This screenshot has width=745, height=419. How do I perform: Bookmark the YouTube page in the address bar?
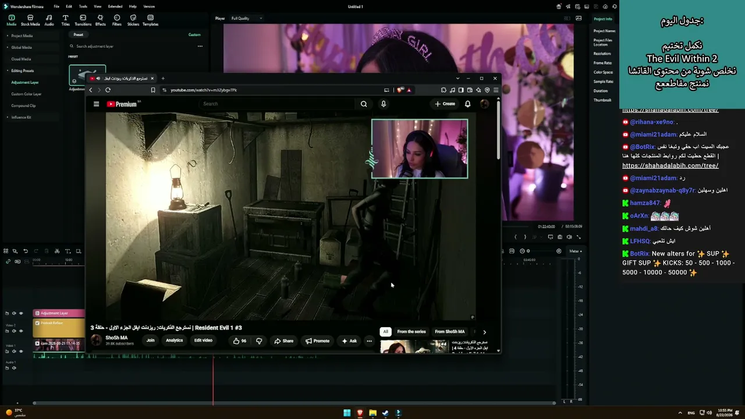153,90
